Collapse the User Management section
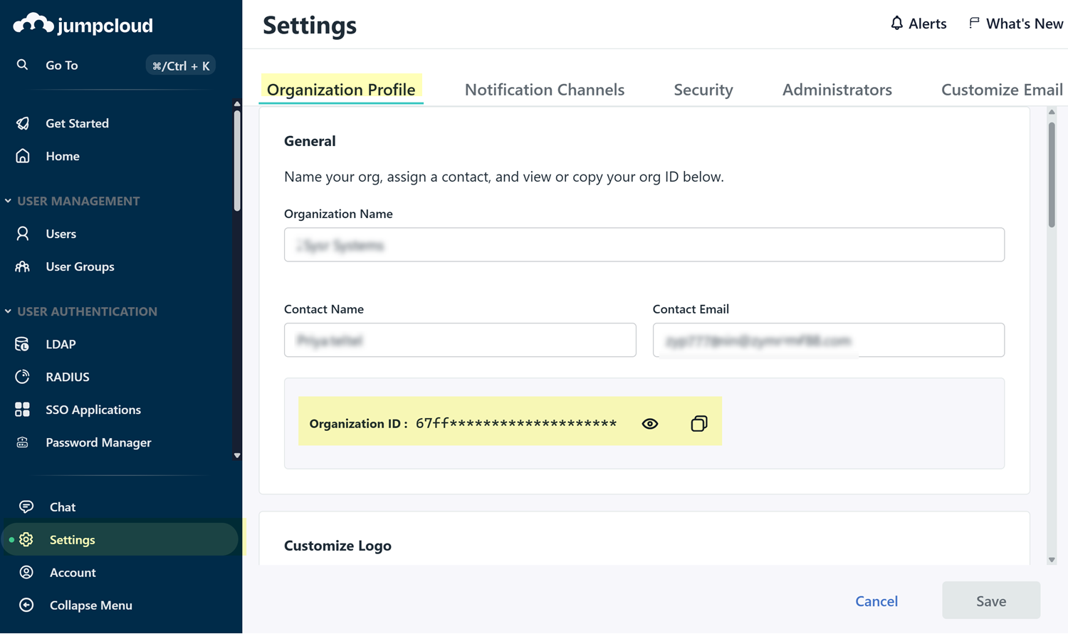The image size is (1068, 634). coord(9,201)
